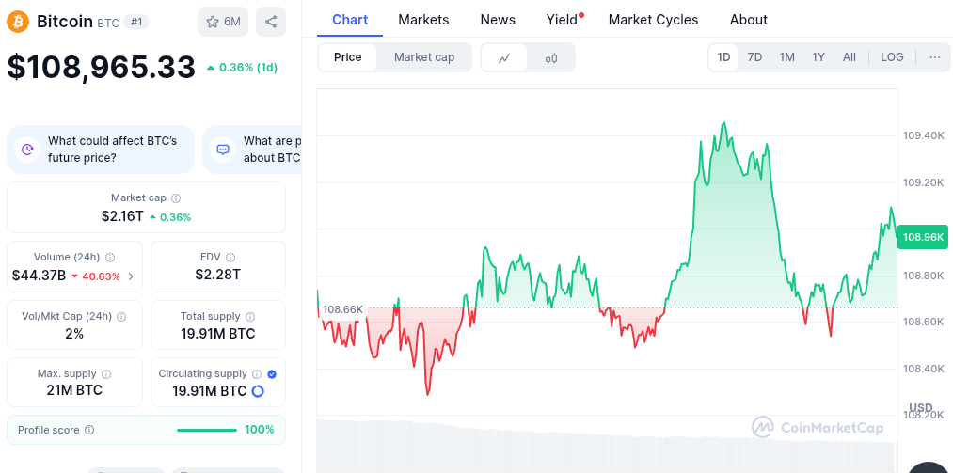Open the Market Cycles tab
The image size is (953, 473).
pos(653,20)
